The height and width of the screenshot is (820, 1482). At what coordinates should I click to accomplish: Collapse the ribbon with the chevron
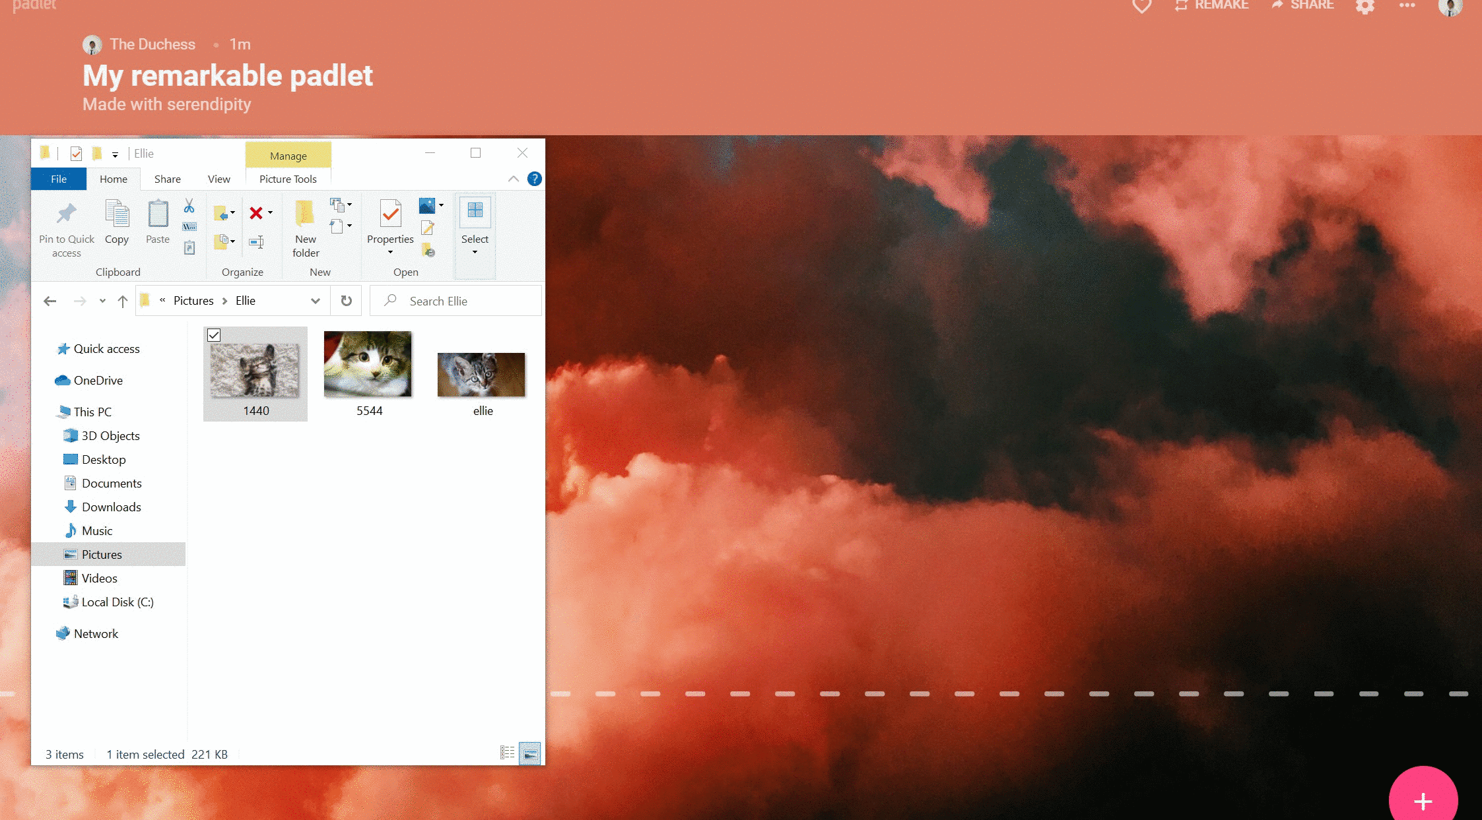513,179
